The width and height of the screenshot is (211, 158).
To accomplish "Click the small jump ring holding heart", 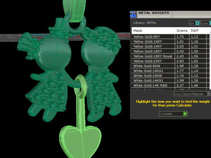I will tap(81, 86).
